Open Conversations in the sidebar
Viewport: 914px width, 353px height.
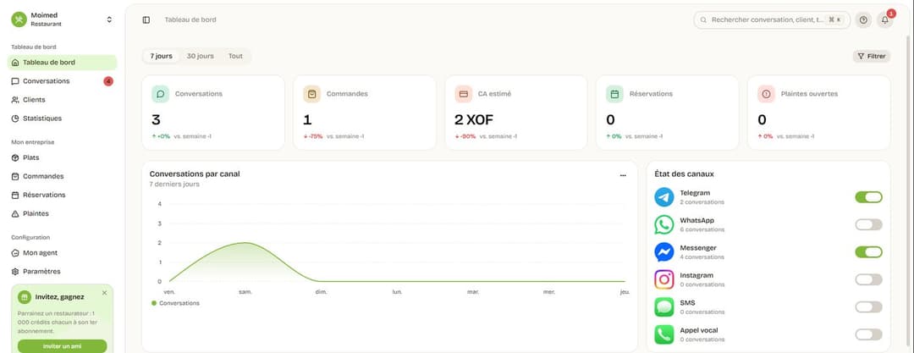63,81
